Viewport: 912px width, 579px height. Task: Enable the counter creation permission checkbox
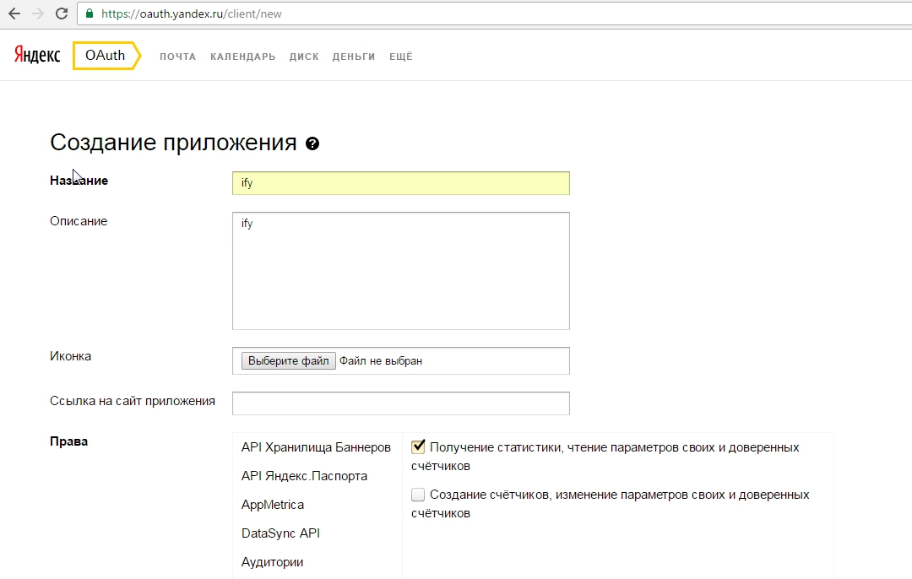coord(418,495)
